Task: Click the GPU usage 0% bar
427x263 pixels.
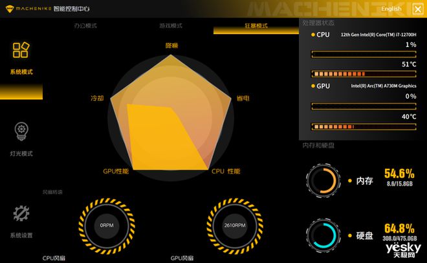Action: [x=364, y=106]
